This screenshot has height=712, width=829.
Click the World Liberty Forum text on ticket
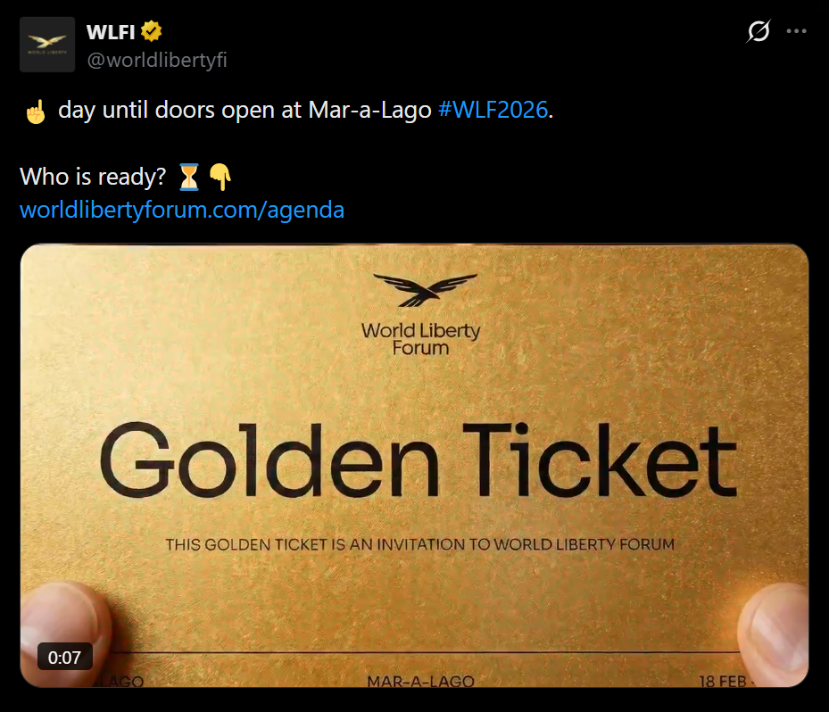point(421,339)
